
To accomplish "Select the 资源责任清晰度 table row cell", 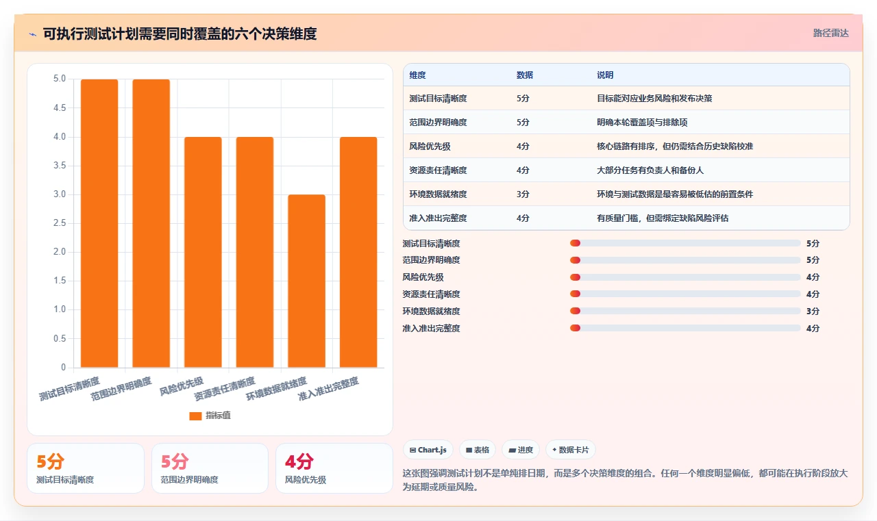I will (438, 170).
